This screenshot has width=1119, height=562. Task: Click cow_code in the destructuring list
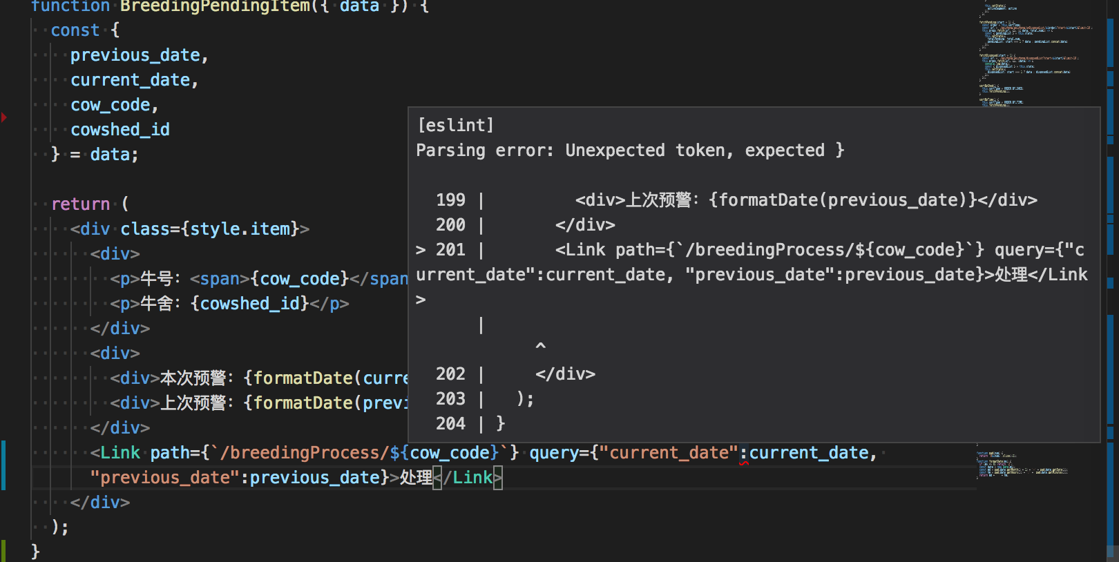click(x=111, y=105)
